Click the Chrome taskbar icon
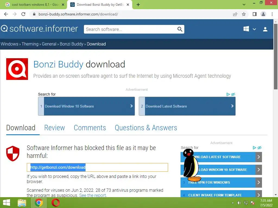Screen dimensions: 278x208 pyautogui.click(x=39, y=203)
